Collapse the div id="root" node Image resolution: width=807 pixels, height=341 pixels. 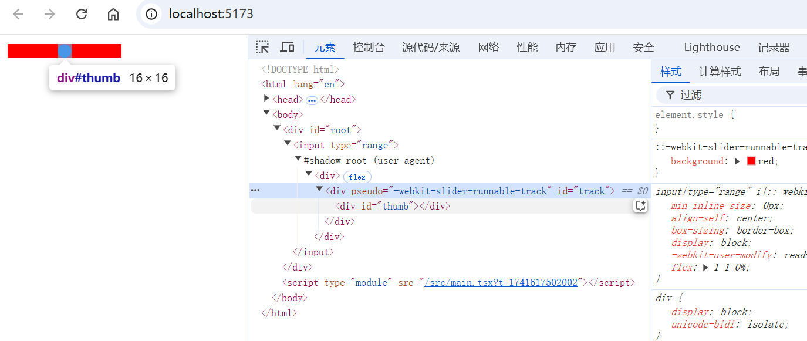point(277,129)
